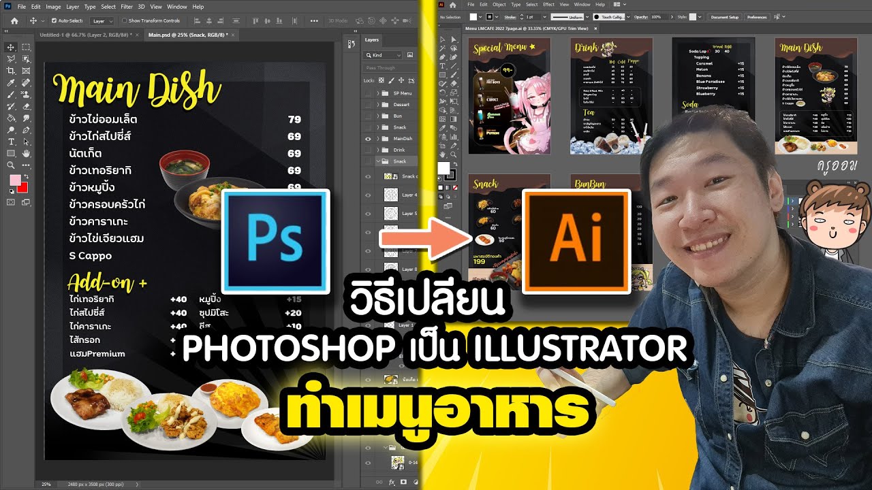Switch to the Untitled-1 document tab
The height and width of the screenshot is (490, 872).
click(x=87, y=35)
